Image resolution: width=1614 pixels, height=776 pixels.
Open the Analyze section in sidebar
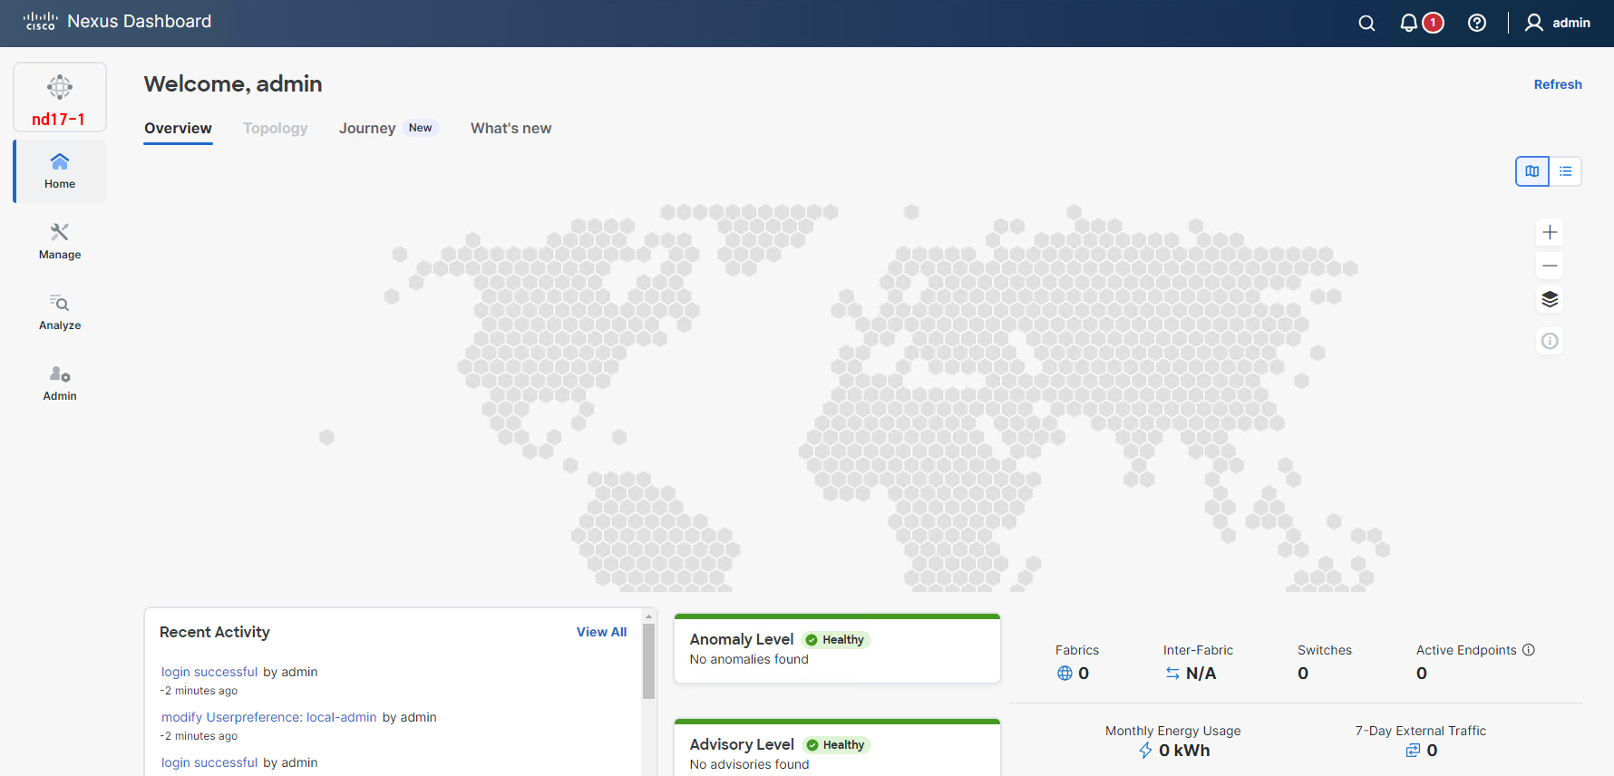(x=60, y=312)
